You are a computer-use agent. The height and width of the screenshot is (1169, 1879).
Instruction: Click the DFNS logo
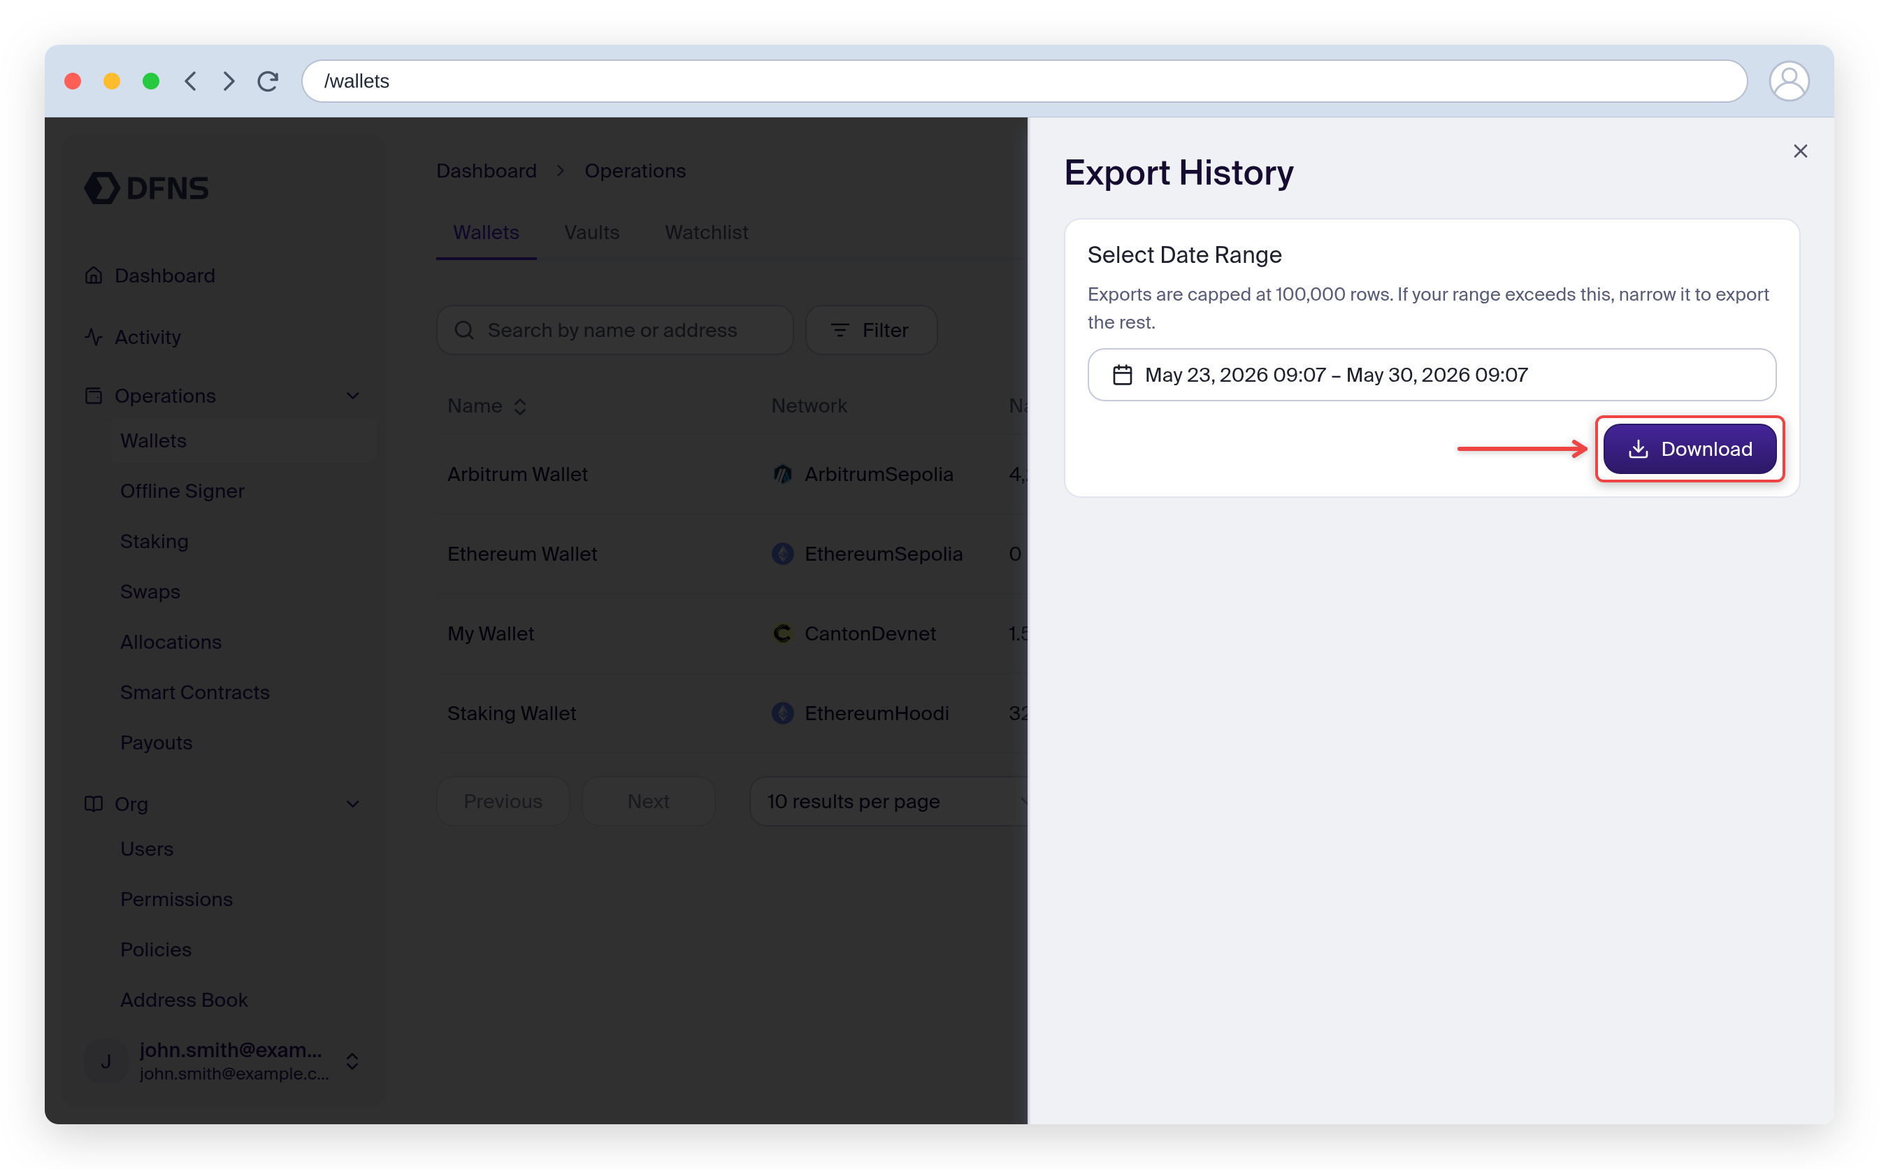[146, 188]
